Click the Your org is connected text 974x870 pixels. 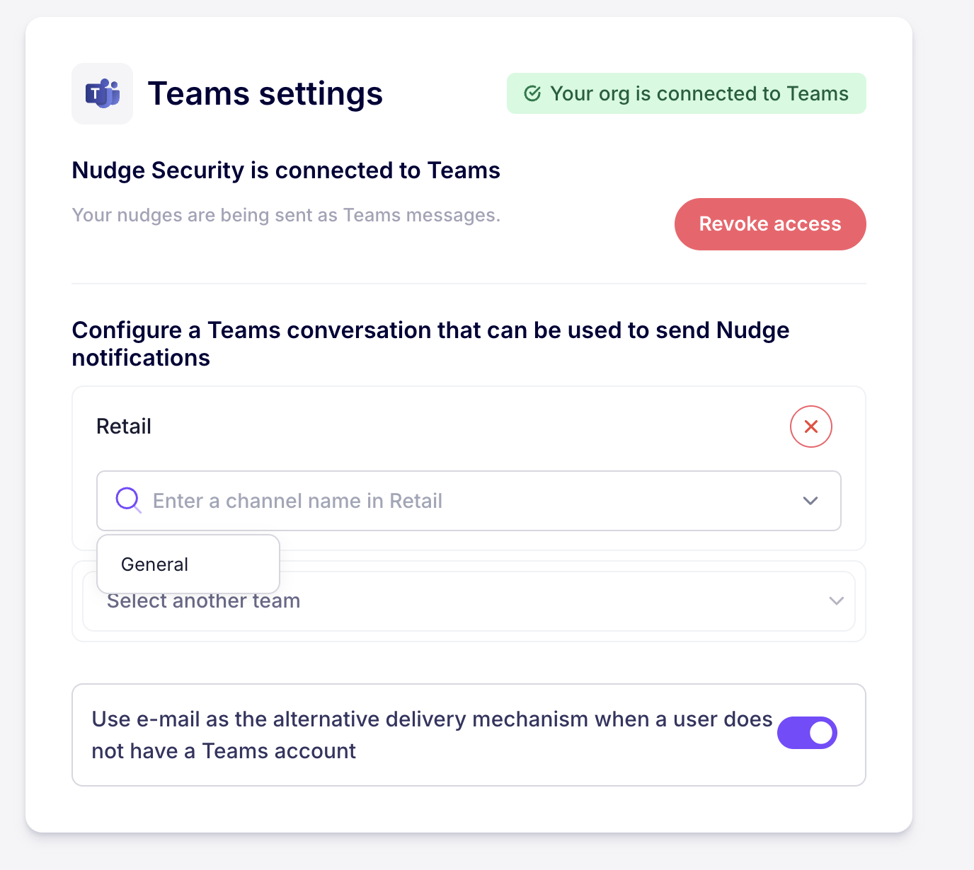click(x=699, y=93)
